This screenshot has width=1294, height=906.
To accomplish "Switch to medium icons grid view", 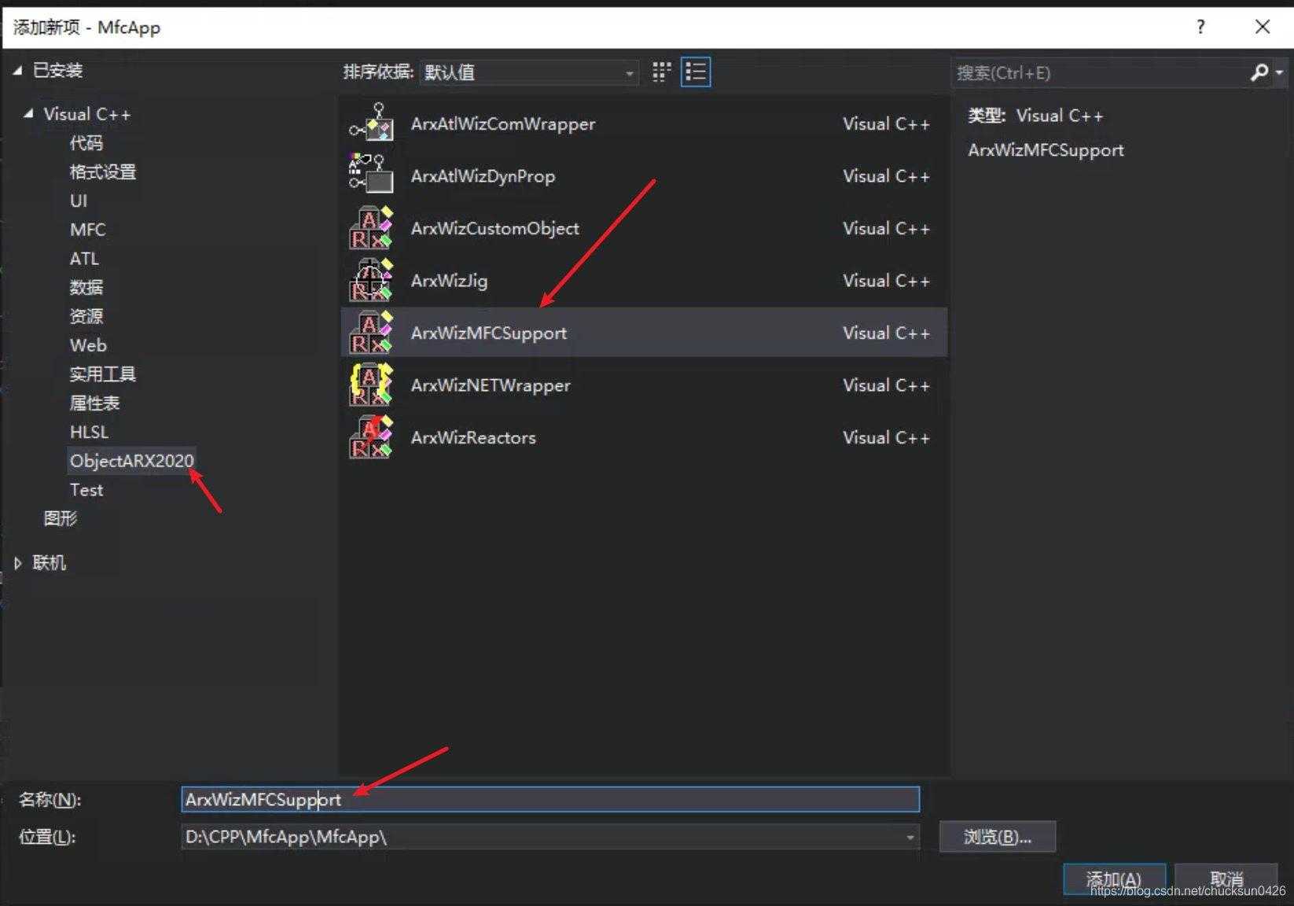I will click(662, 72).
